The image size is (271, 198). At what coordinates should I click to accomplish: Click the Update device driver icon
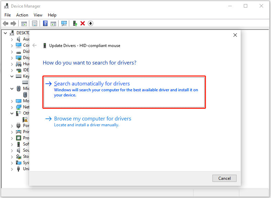75,23
